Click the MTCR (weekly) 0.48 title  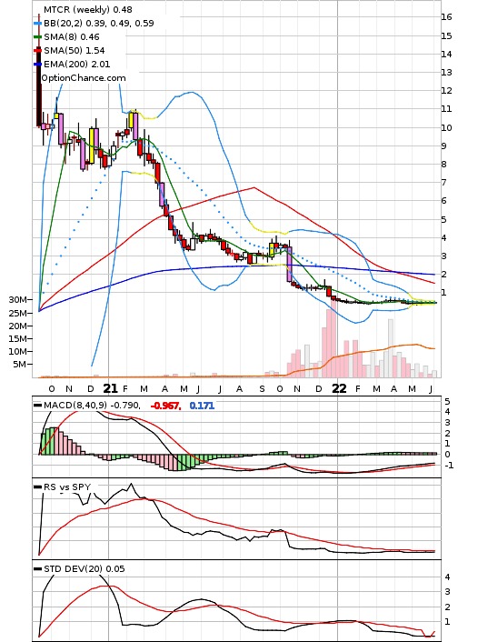pyautogui.click(x=88, y=9)
